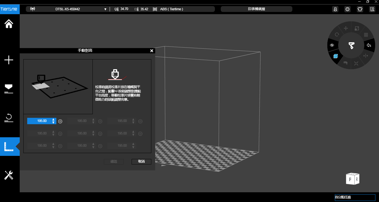
Task: Go to the Home screen icon
Action: coord(9,24)
